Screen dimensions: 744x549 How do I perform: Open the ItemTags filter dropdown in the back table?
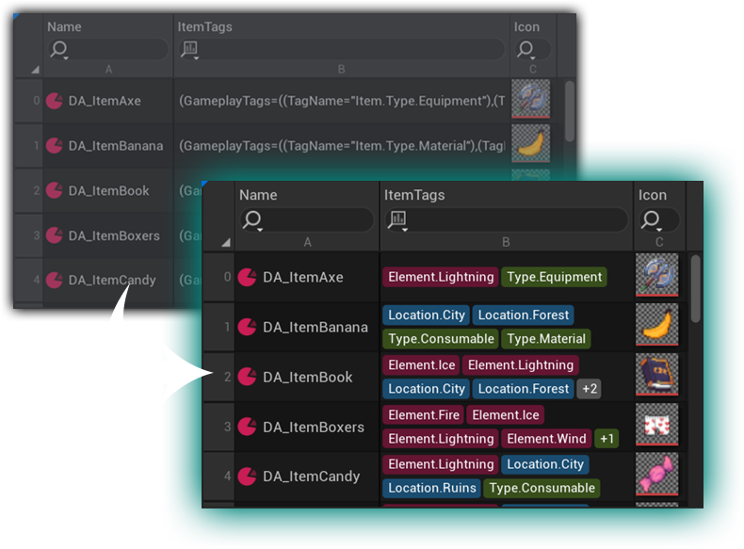[x=190, y=50]
